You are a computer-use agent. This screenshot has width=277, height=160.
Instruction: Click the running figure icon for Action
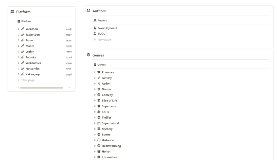99,84
